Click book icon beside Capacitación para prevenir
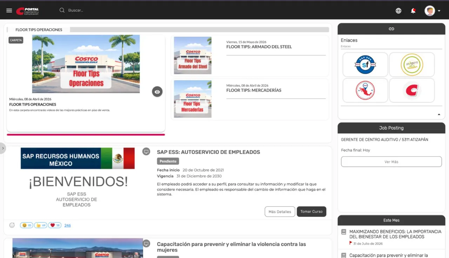The height and width of the screenshot is (258, 449). (x=344, y=256)
